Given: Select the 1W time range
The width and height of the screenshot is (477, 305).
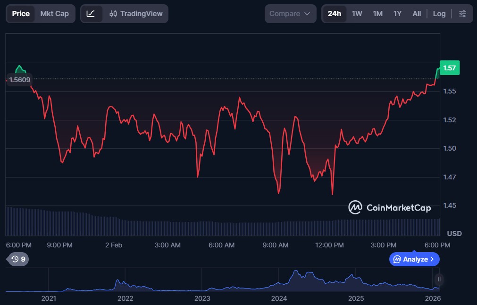Looking at the screenshot, I should 357,14.
